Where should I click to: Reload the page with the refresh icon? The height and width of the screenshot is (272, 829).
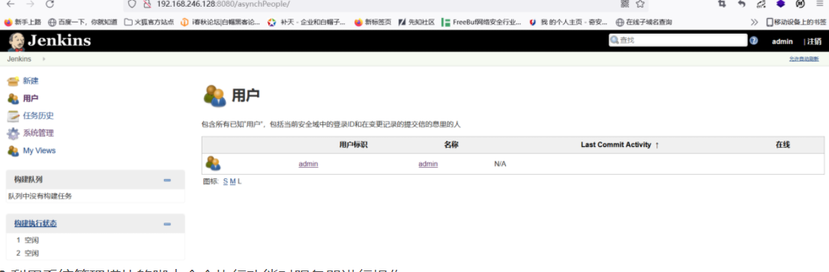[49, 4]
